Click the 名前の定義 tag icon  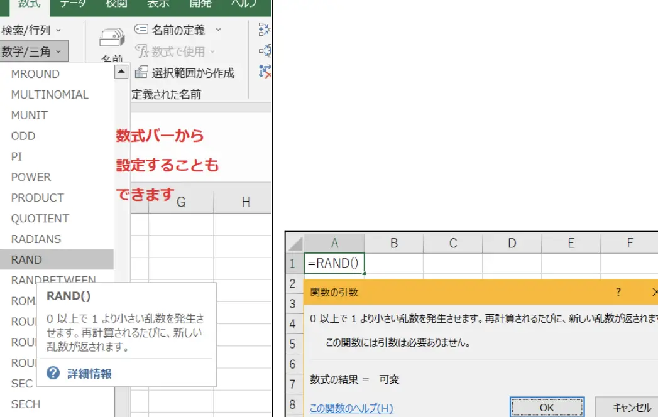[x=141, y=30]
